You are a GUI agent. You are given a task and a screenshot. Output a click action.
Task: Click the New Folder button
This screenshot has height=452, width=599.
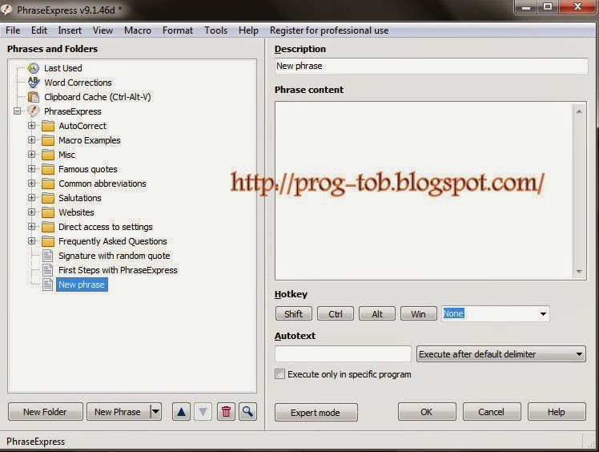45,412
